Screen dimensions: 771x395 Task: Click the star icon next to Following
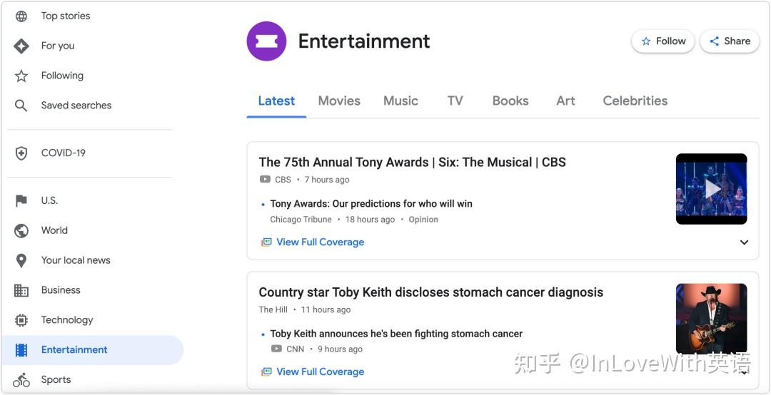(21, 76)
